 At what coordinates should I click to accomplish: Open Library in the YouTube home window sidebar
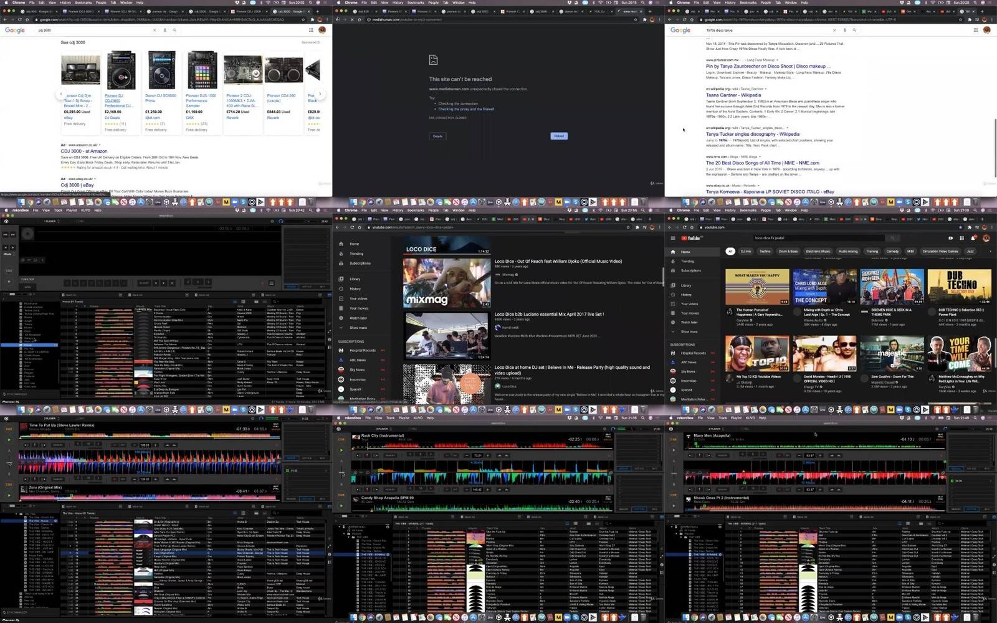[685, 285]
